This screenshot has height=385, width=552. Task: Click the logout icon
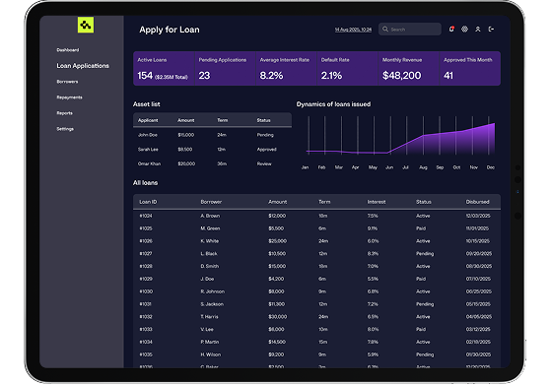coord(491,30)
